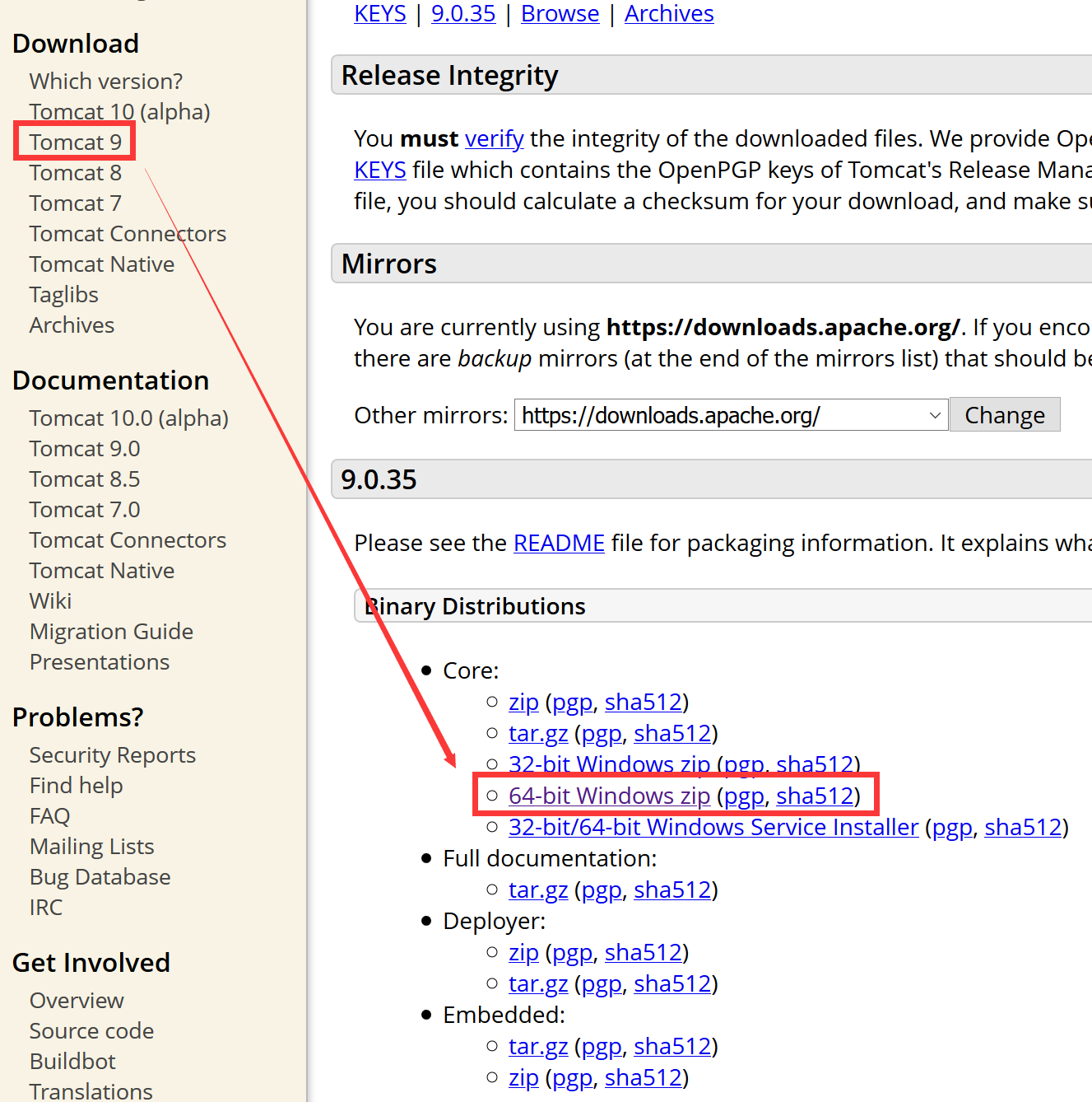The width and height of the screenshot is (1092, 1102).
Task: Open Tomcat Connectors under Download
Action: pyautogui.click(x=128, y=233)
